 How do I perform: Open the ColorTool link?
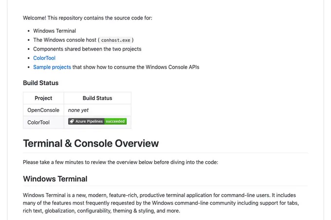tap(44, 58)
